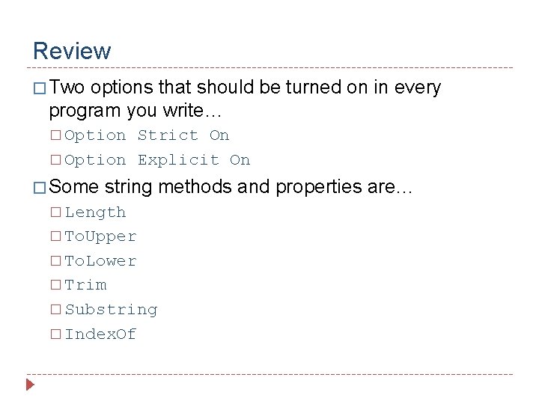
Task: Click the ToUpper method text
Action: point(100,237)
